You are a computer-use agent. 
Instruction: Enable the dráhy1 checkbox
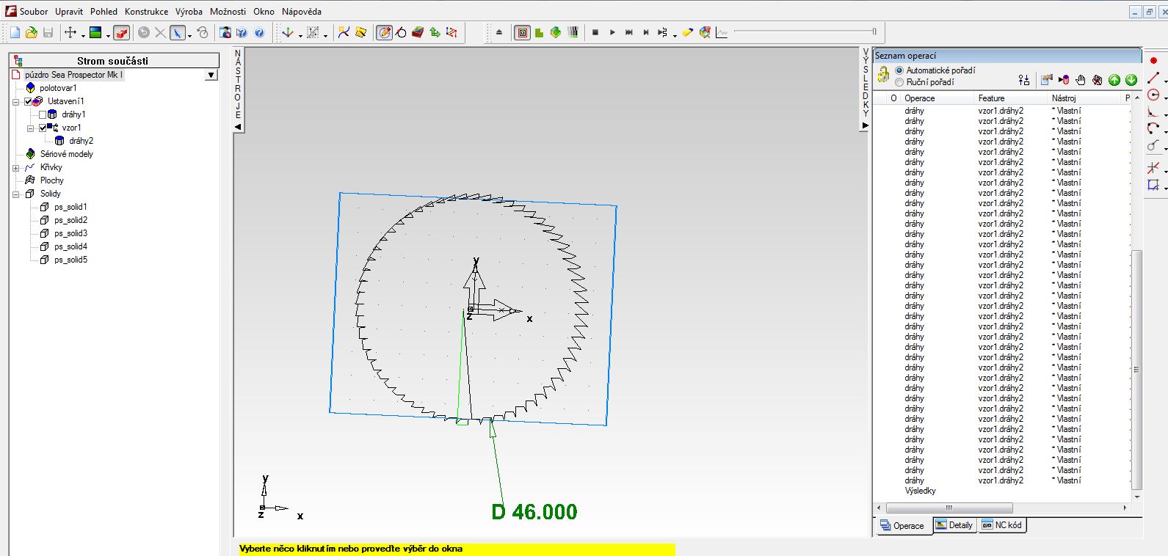pyautogui.click(x=43, y=114)
